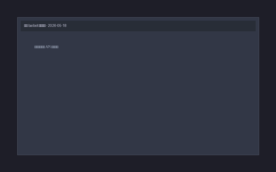
Task: Click the unreadable glyphs before baibot
Action: tap(26, 25)
